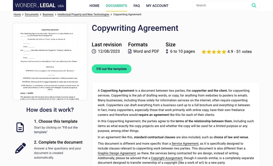
Task: Click the Business breadcrumb link
Action: [48, 15]
